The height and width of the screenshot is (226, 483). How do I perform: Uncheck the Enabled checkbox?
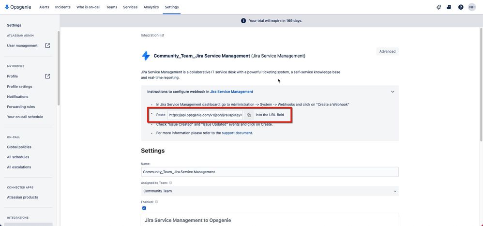144,208
